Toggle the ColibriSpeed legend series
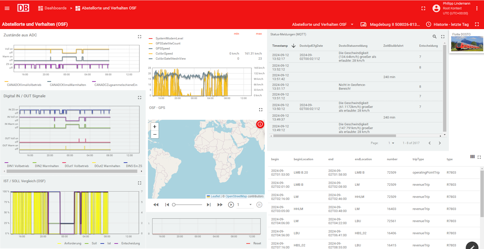The image size is (484, 249). tap(161, 53)
